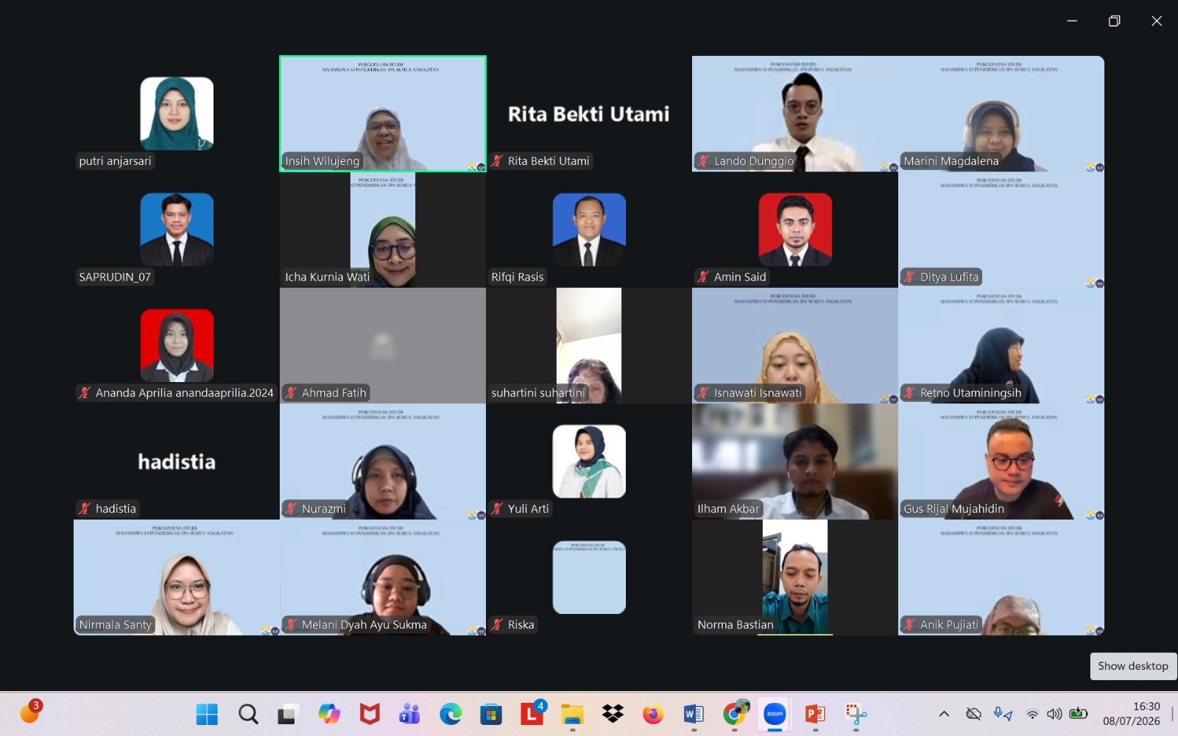Open Windows Start menu

(207, 714)
